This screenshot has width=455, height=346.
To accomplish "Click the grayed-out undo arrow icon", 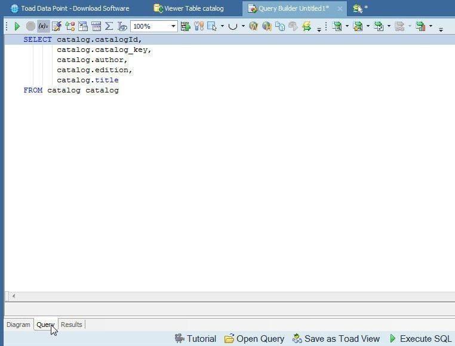I will 293,26.
